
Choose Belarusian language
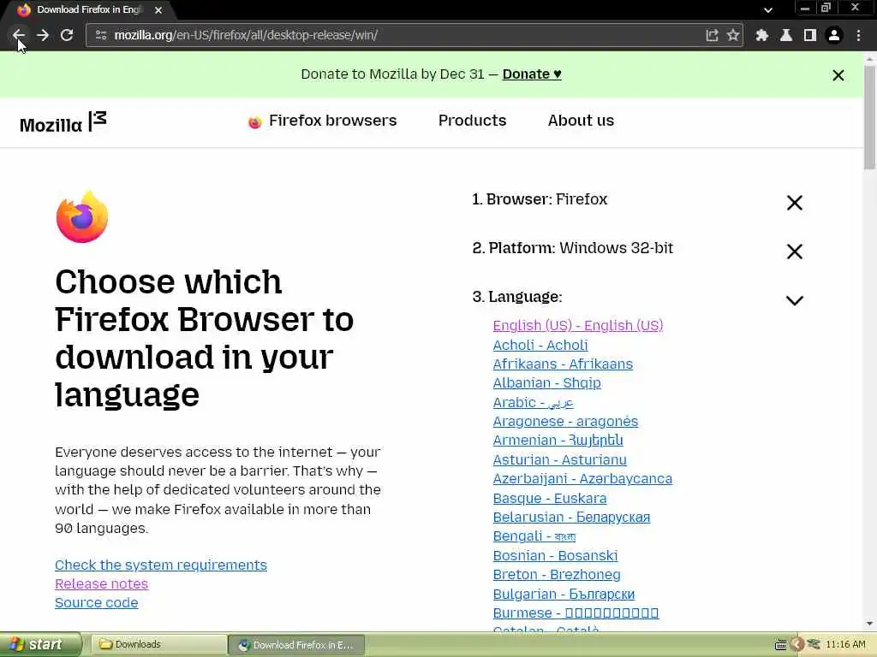tap(571, 518)
